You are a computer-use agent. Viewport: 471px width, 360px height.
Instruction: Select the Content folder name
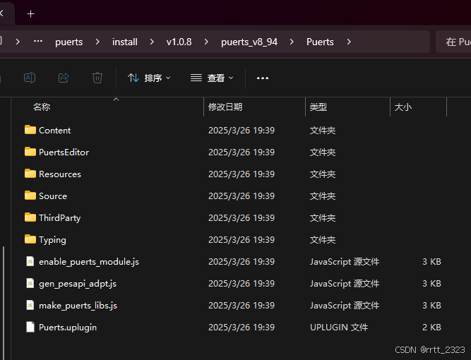(x=54, y=131)
